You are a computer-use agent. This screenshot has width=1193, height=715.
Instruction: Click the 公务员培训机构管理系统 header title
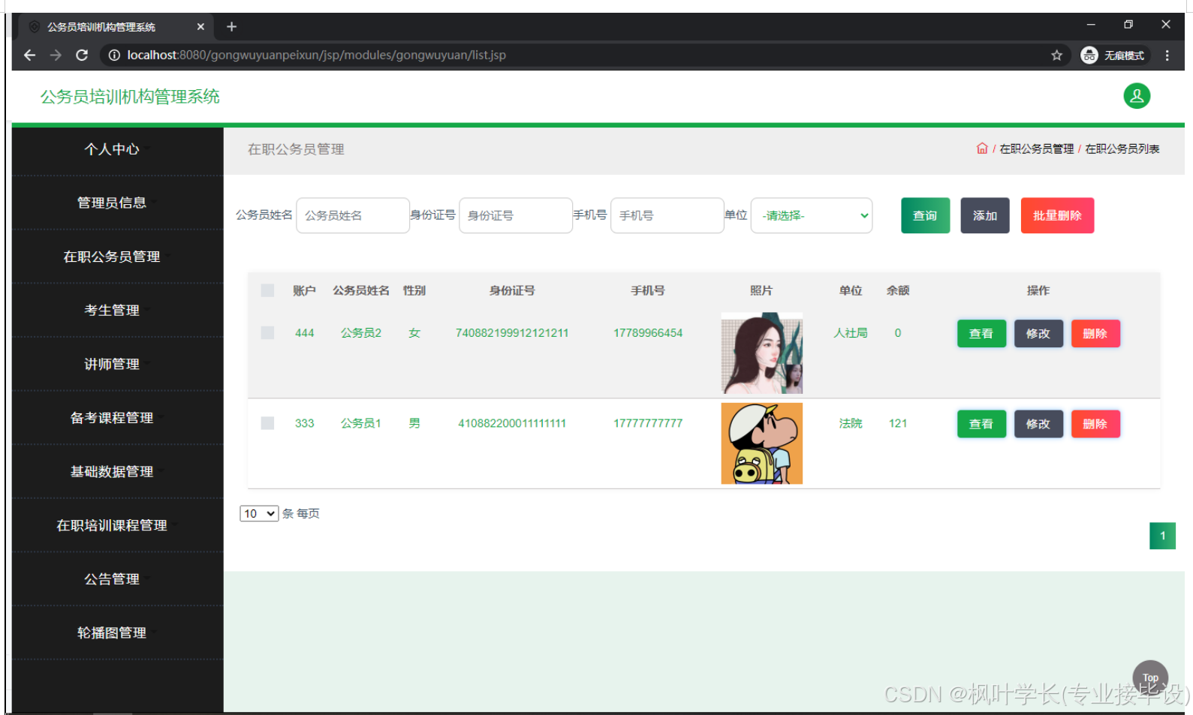(x=130, y=97)
